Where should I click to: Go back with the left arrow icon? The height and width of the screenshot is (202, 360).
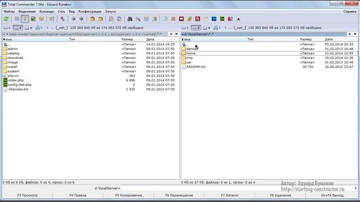[73, 19]
